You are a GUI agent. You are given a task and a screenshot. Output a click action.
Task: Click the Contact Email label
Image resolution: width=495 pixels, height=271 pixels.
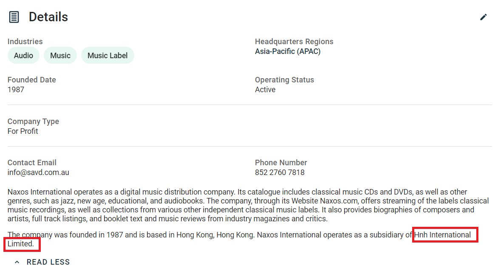tap(32, 163)
